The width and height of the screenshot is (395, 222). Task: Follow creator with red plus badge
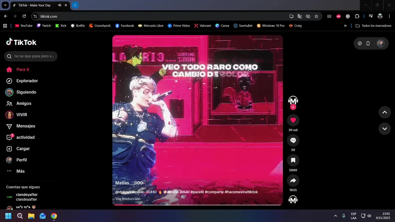293,107
